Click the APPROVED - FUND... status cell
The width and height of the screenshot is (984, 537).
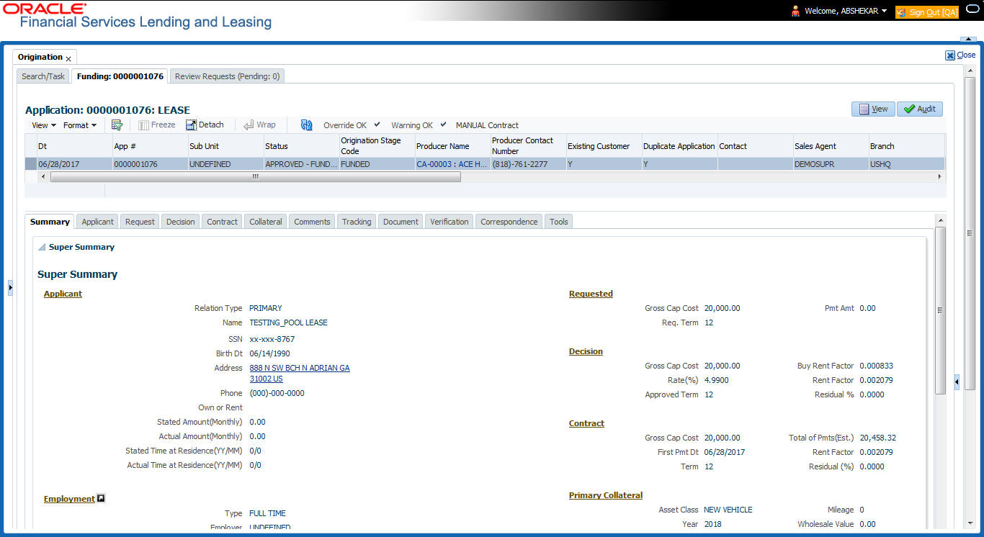301,164
